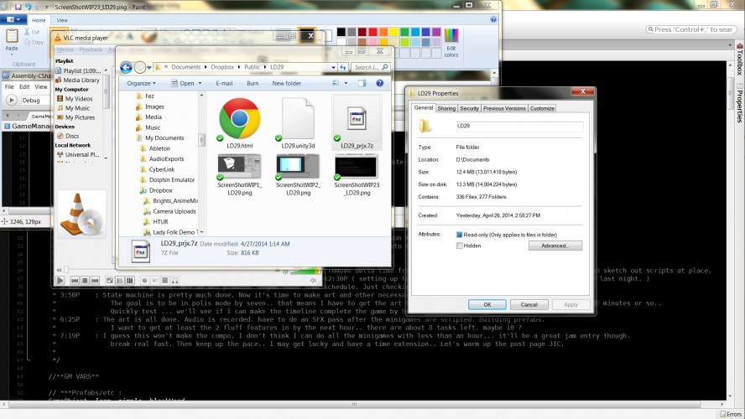Screen dimensions: 745x419
Task: Click the Explorer refresh arrows icon
Action: pyautogui.click(x=343, y=67)
